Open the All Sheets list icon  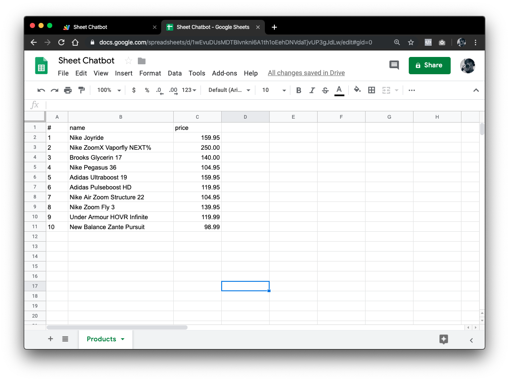click(x=65, y=339)
